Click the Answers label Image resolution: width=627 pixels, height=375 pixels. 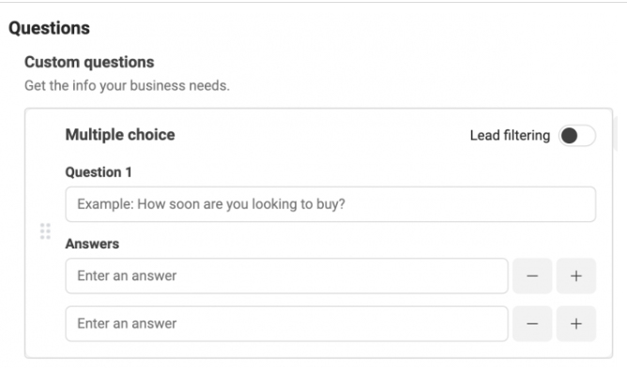tap(92, 244)
